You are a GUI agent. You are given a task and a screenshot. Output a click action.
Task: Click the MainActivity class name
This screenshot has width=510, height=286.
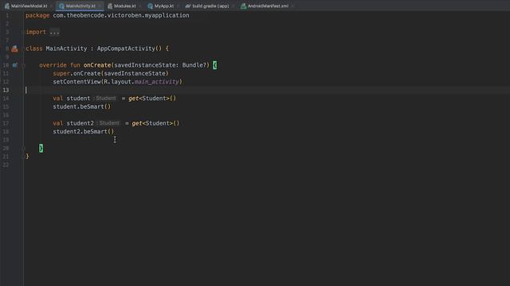66,48
